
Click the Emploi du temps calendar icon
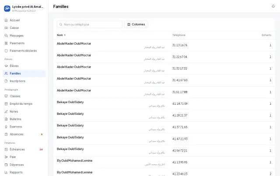click(6, 104)
